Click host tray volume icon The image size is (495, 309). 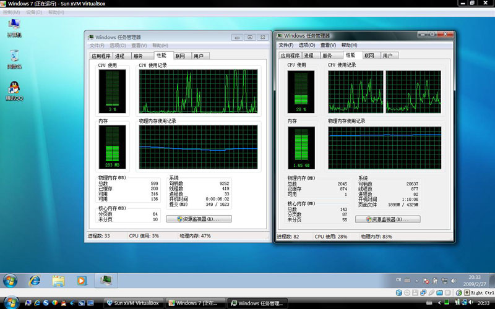470,303
